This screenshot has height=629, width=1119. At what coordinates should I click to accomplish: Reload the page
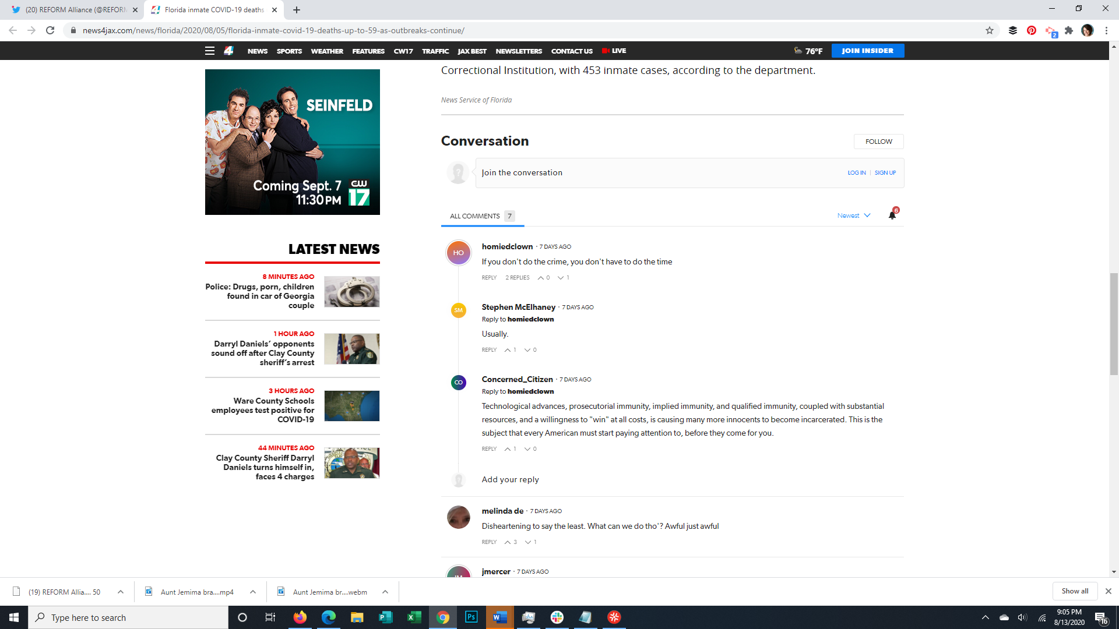(50, 30)
